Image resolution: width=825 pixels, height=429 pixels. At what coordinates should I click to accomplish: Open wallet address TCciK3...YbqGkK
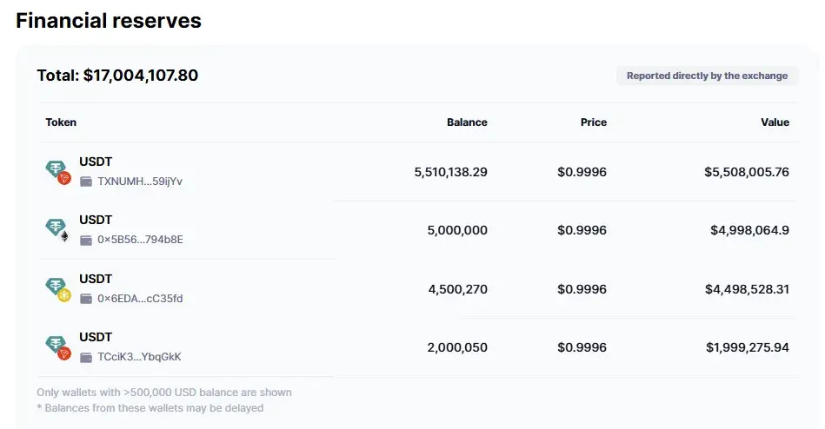tap(139, 357)
